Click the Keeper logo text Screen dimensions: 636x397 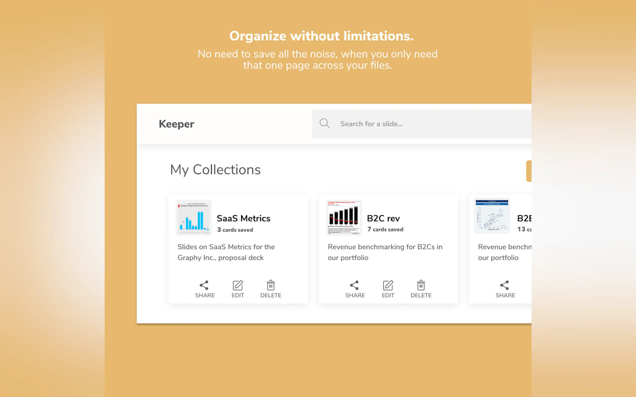coord(177,124)
